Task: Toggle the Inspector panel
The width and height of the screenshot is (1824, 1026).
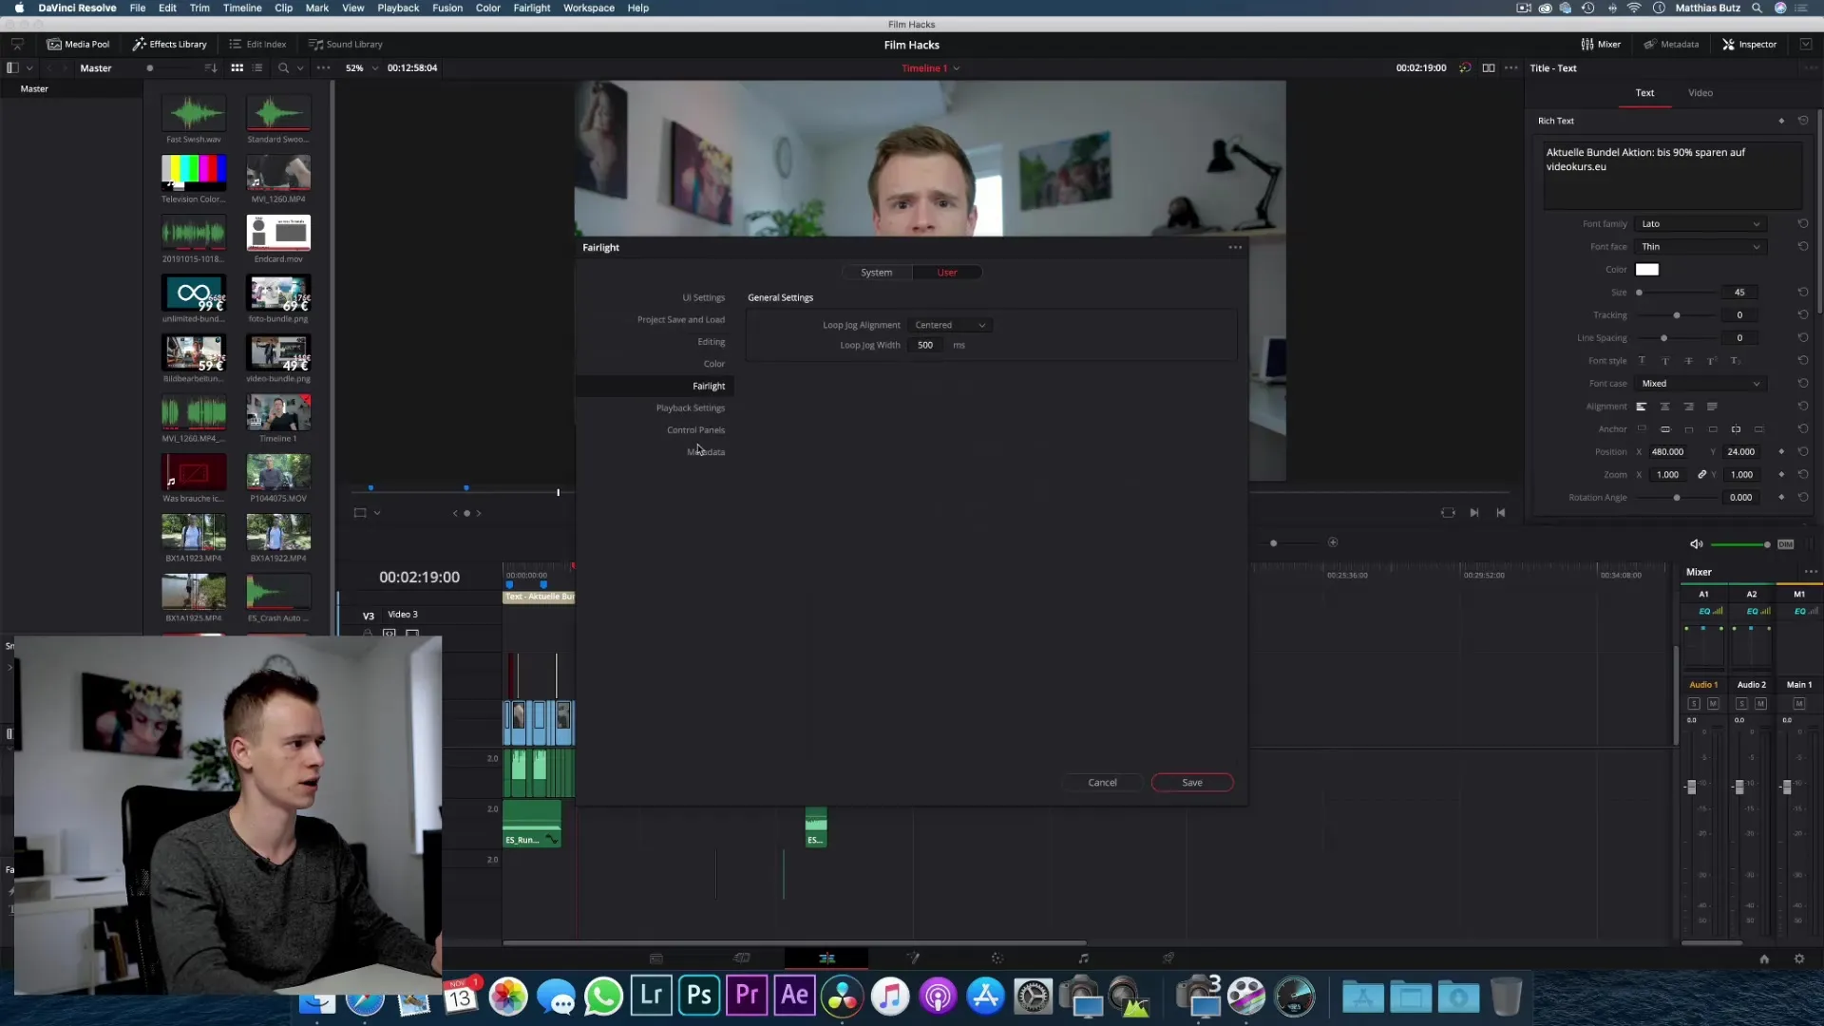Action: (1749, 44)
